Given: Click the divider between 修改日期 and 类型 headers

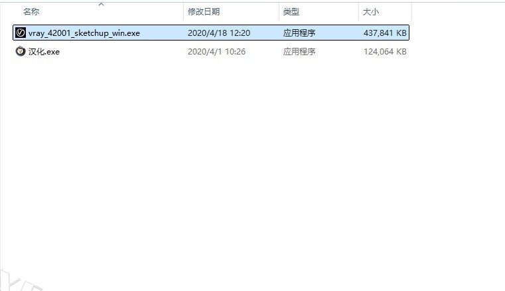Looking at the screenshot, I should [279, 12].
